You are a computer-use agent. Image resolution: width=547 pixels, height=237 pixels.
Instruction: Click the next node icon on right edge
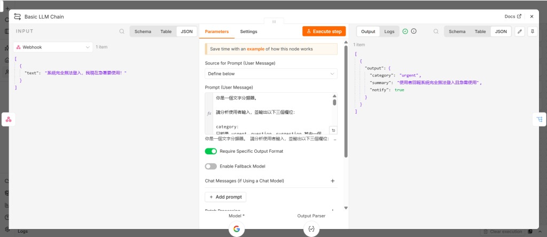coord(540,120)
